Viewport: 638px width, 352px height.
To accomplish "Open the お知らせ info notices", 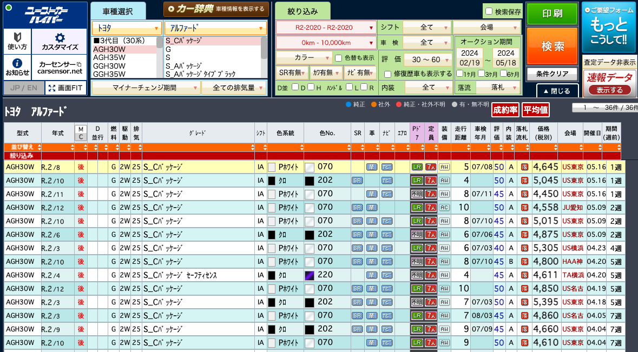I will tap(17, 67).
